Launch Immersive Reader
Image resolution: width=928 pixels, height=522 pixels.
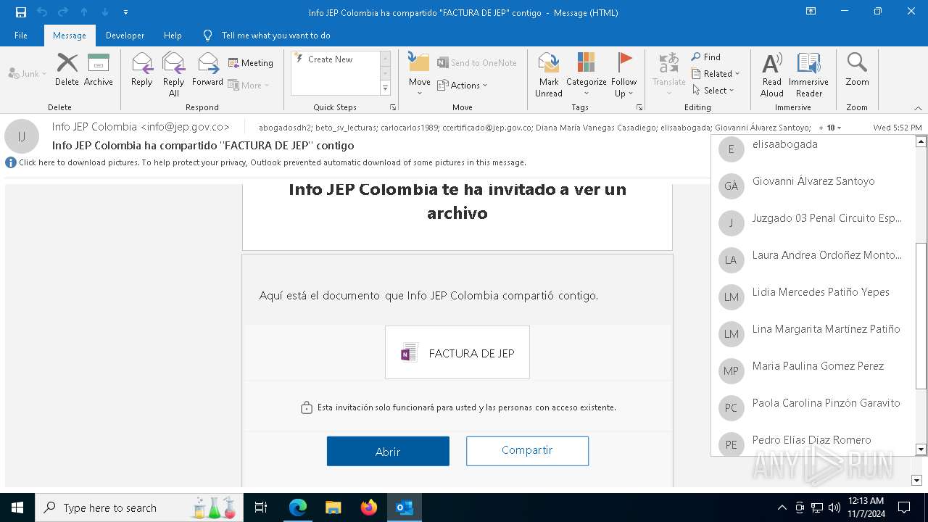tap(808, 75)
